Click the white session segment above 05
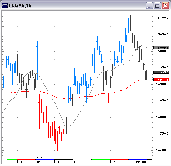 pos(82,159)
